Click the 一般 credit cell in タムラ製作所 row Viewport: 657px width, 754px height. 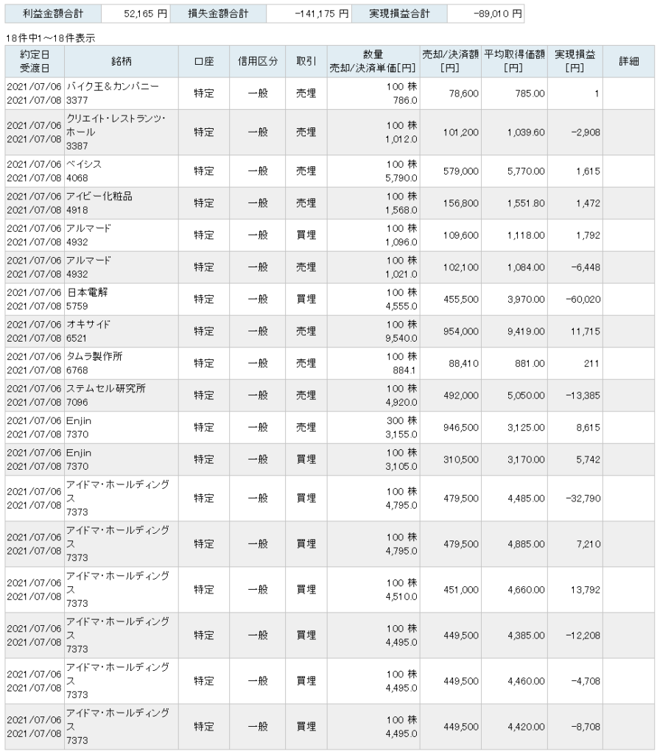(258, 364)
